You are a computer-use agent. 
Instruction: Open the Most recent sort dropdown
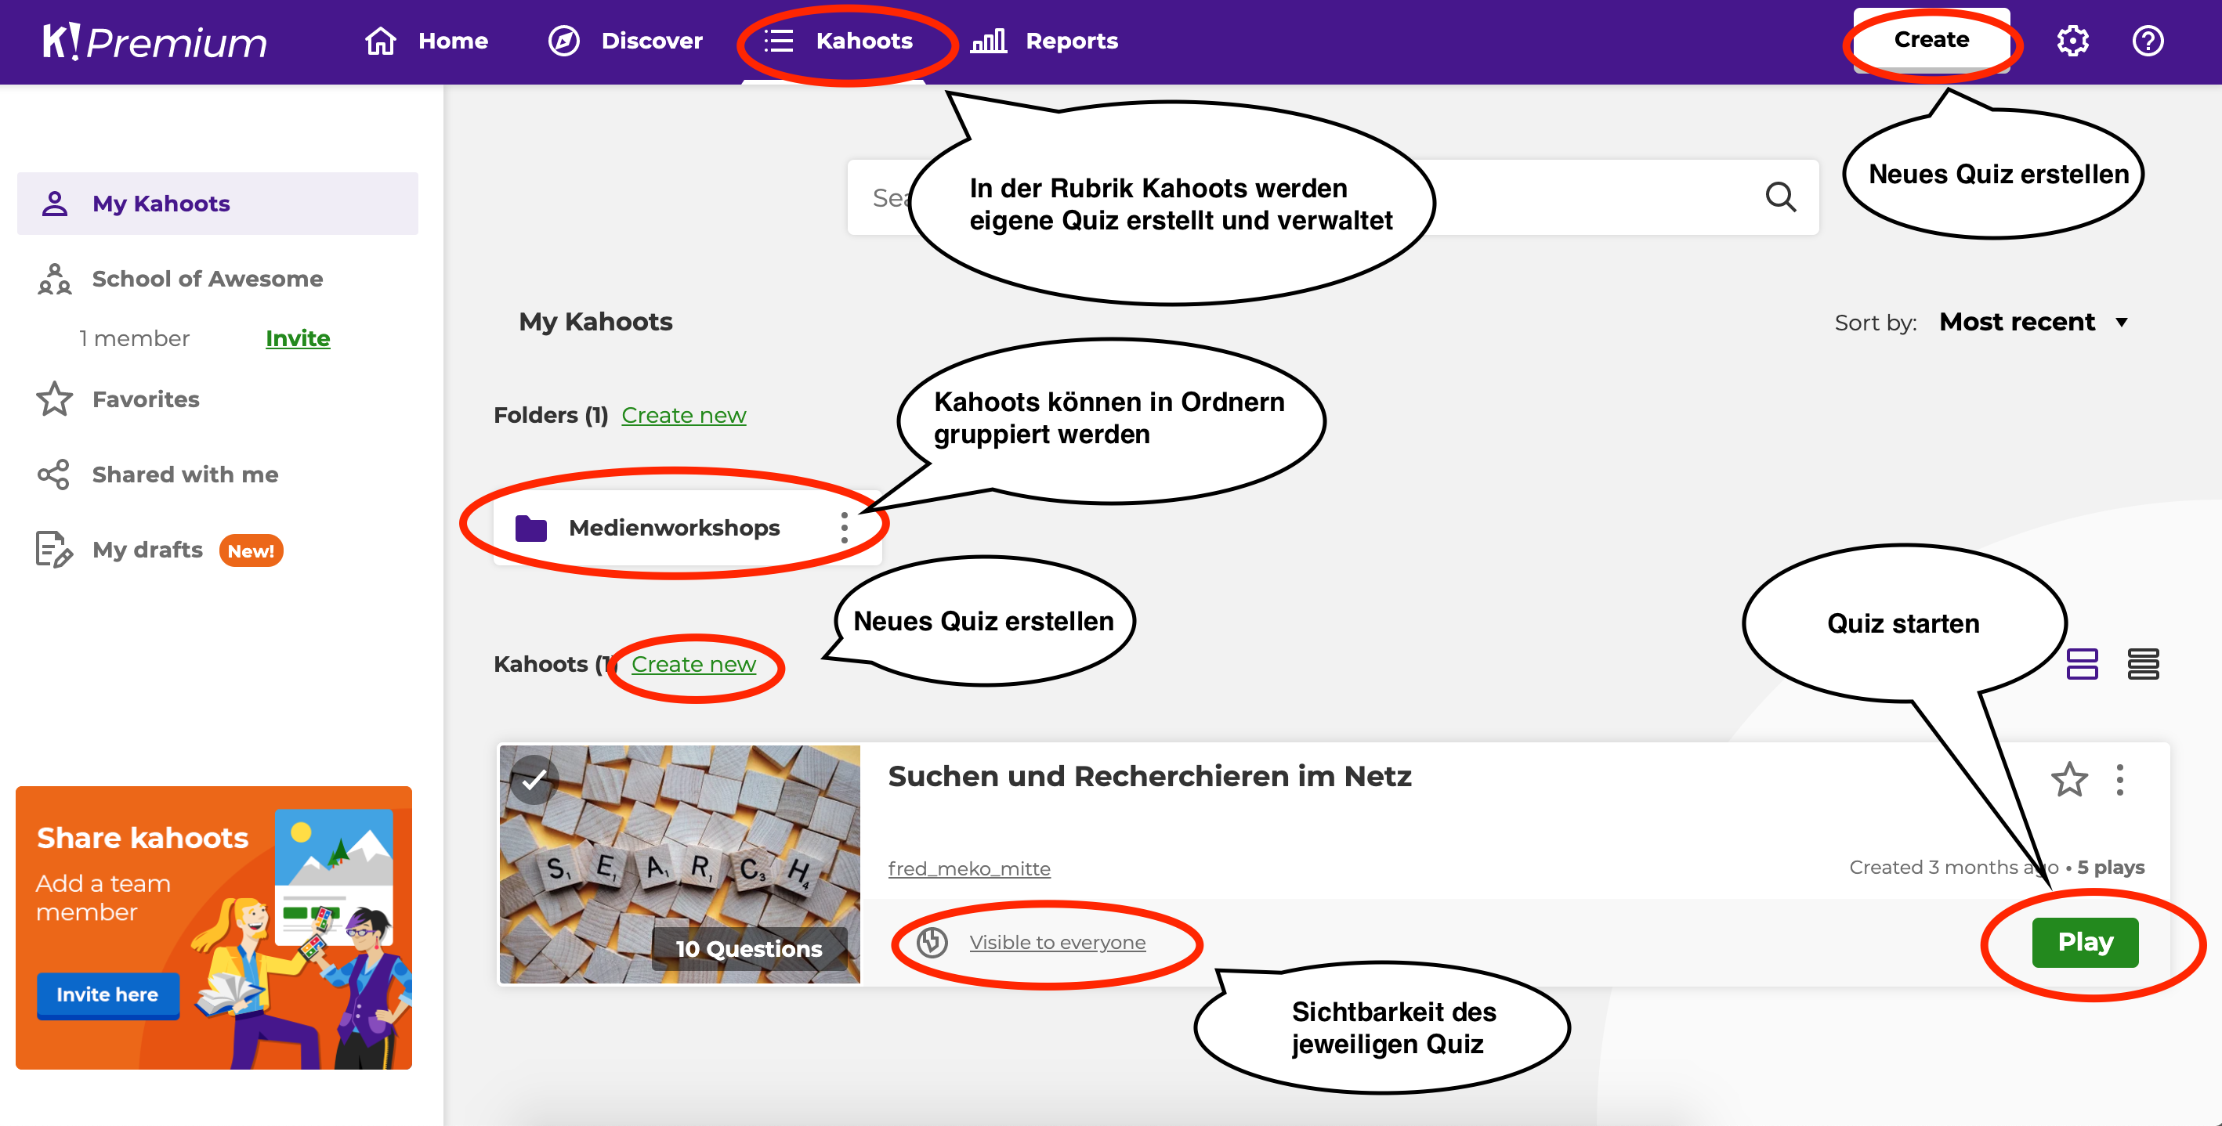[x=2034, y=323]
